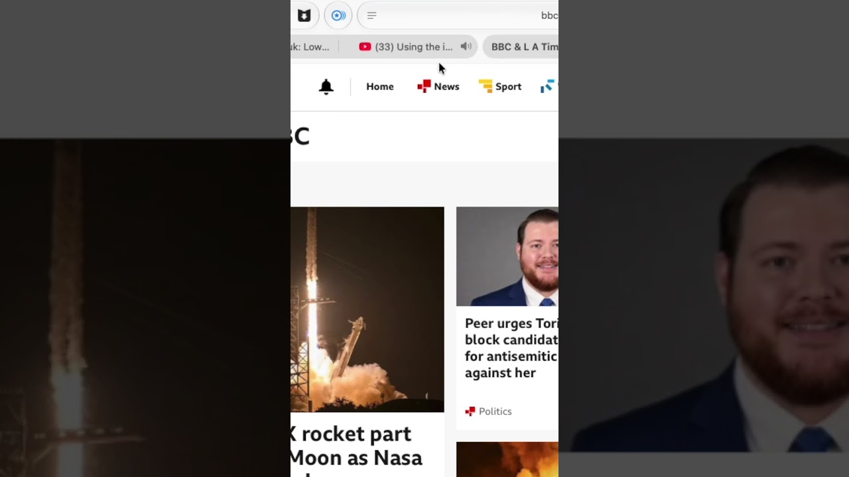
Task: Click the shield icon in browser toolbar
Action: [x=304, y=15]
